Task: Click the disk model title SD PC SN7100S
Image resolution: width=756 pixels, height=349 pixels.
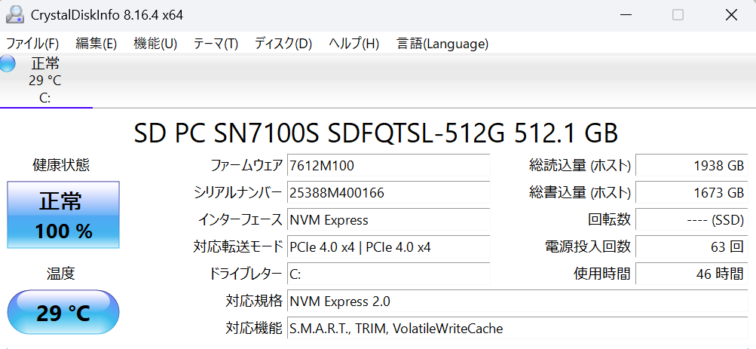Action: [x=375, y=133]
